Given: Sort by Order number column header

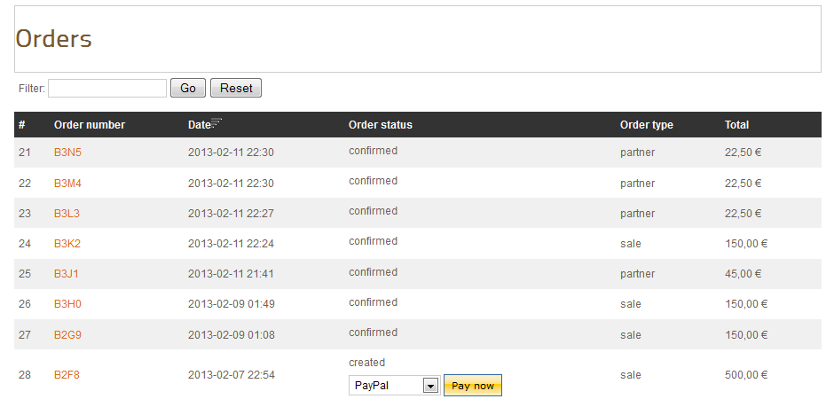Looking at the screenshot, I should click(90, 125).
